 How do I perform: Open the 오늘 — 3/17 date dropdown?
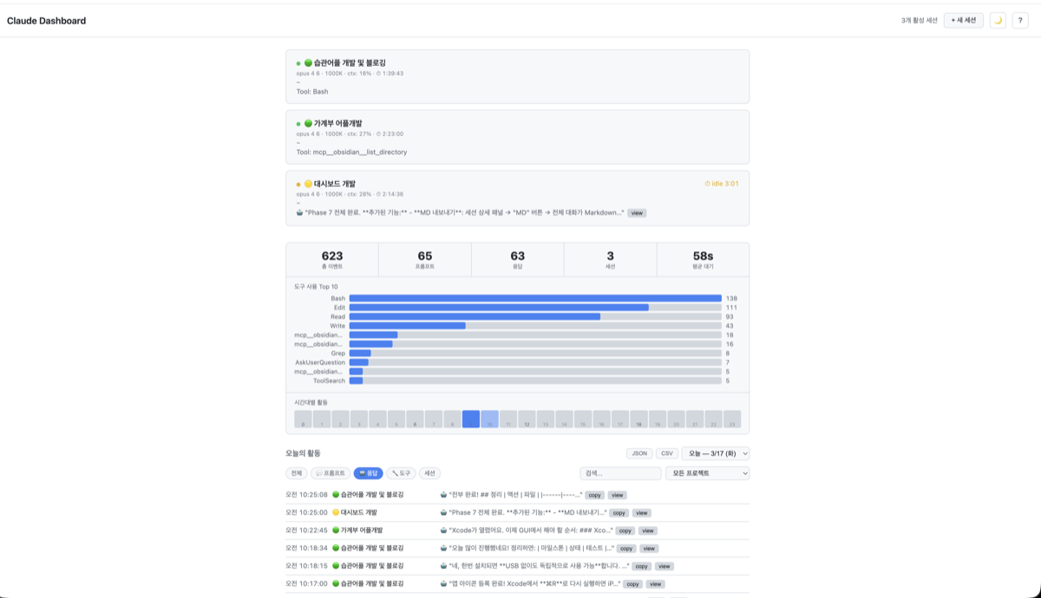pos(716,453)
